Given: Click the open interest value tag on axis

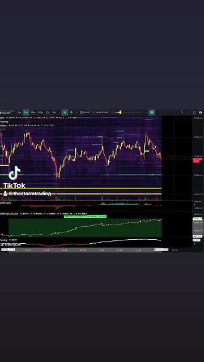Looking at the screenshot, I should (x=198, y=218).
